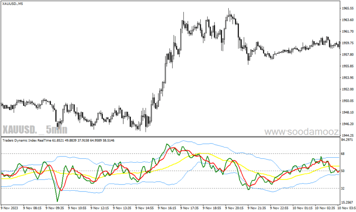Click the 9 Nov 16:15 time axis label
The height and width of the screenshot is (212, 356).
pyautogui.click(x=167, y=208)
